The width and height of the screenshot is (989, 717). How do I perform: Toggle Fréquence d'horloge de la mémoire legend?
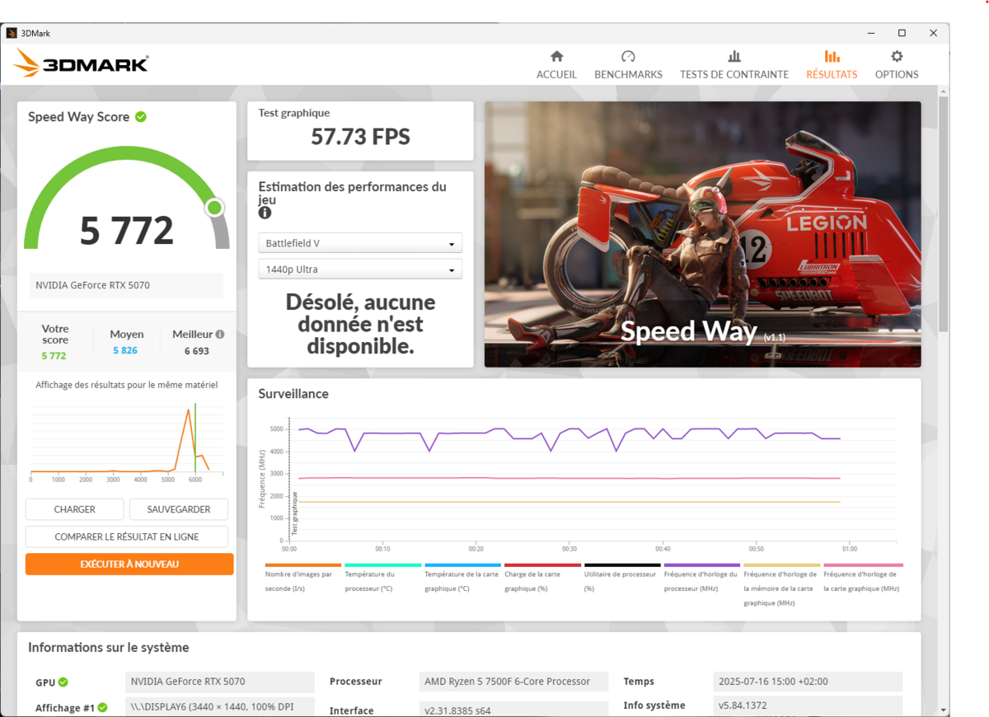(781, 587)
